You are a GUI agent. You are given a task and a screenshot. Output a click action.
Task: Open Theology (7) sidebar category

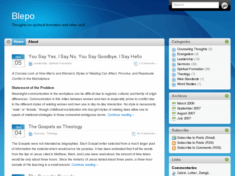coord(184,74)
